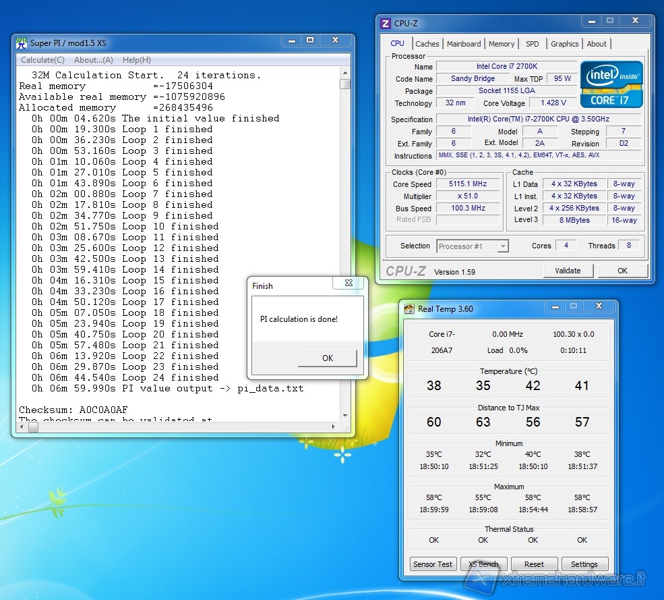664x600 pixels.
Task: Click the Super PI scrollbar down arrow
Action: point(345,415)
